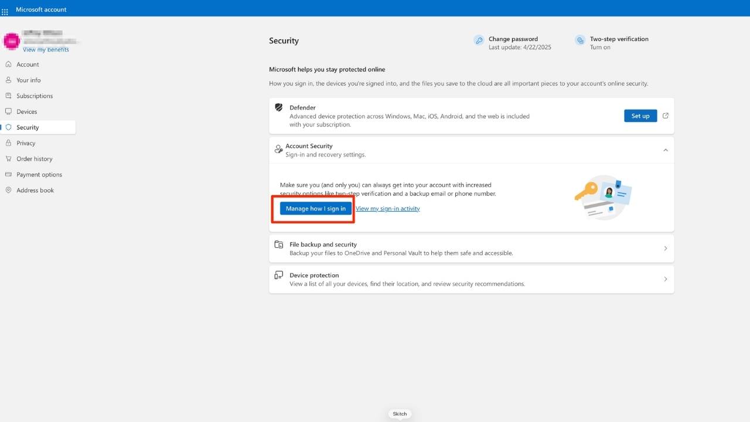Open the Microsoft apps grid launcher
This screenshot has height=422, width=750.
(5, 11)
